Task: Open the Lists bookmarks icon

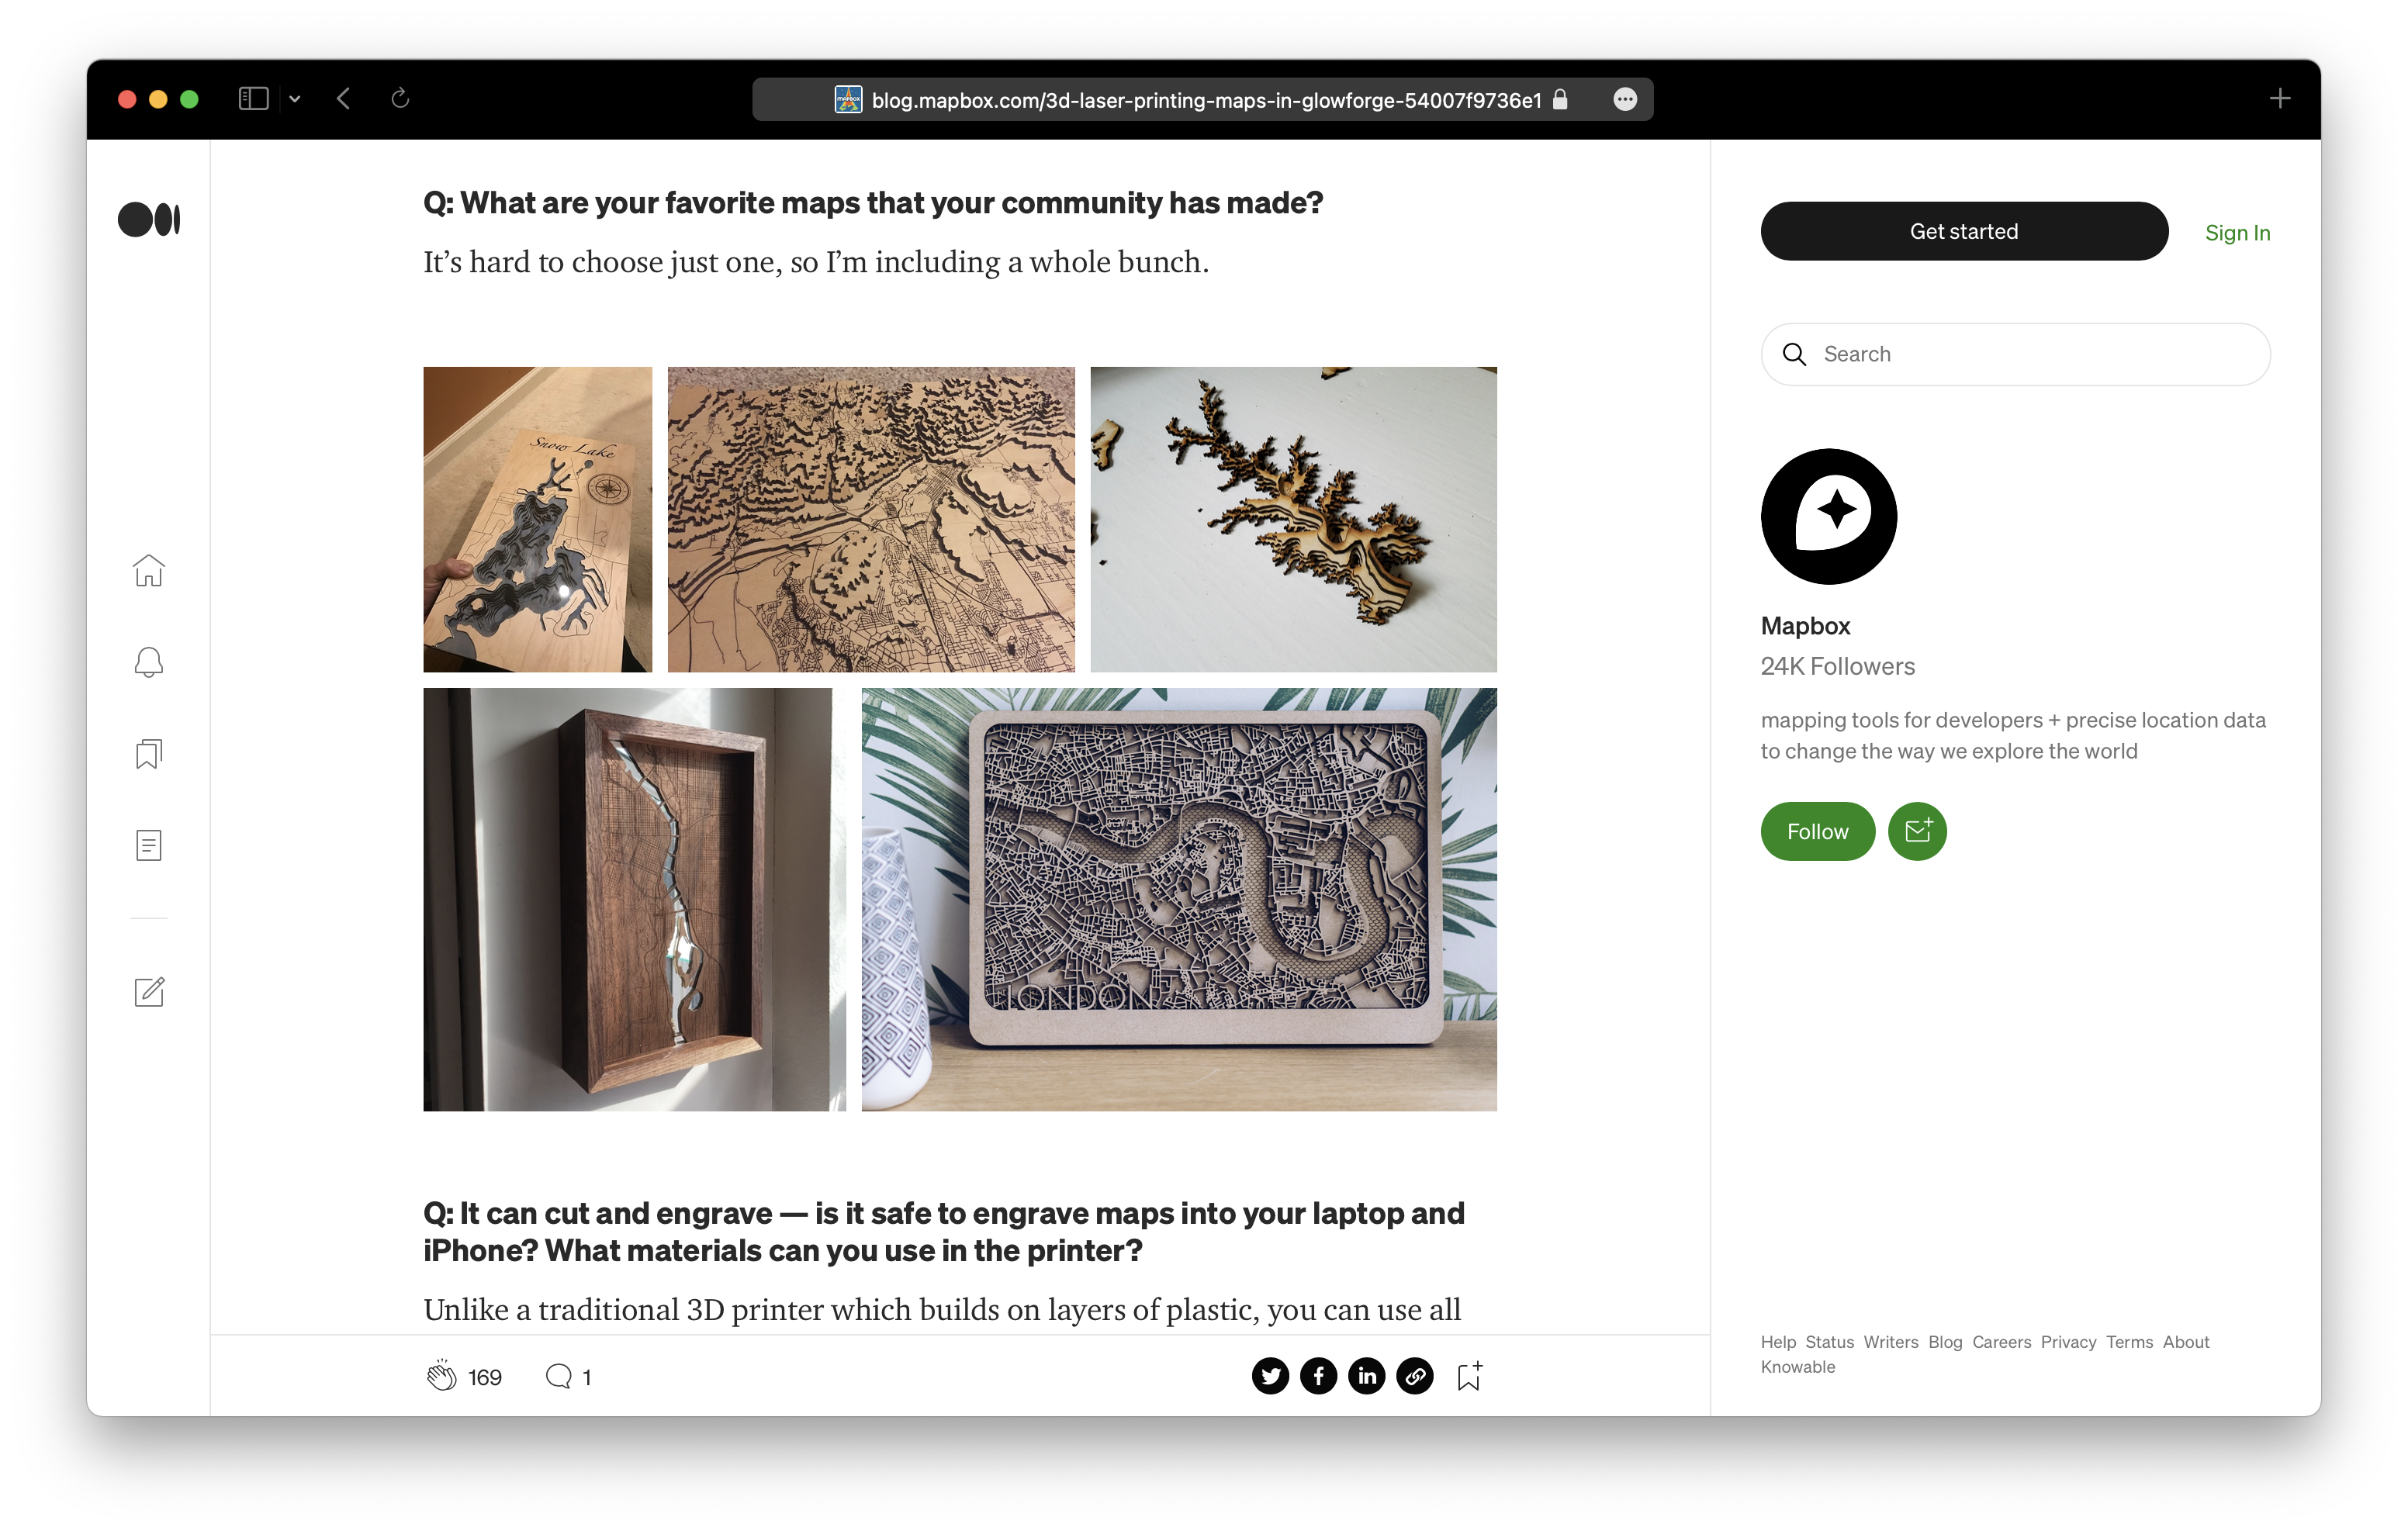Action: pyautogui.click(x=149, y=754)
